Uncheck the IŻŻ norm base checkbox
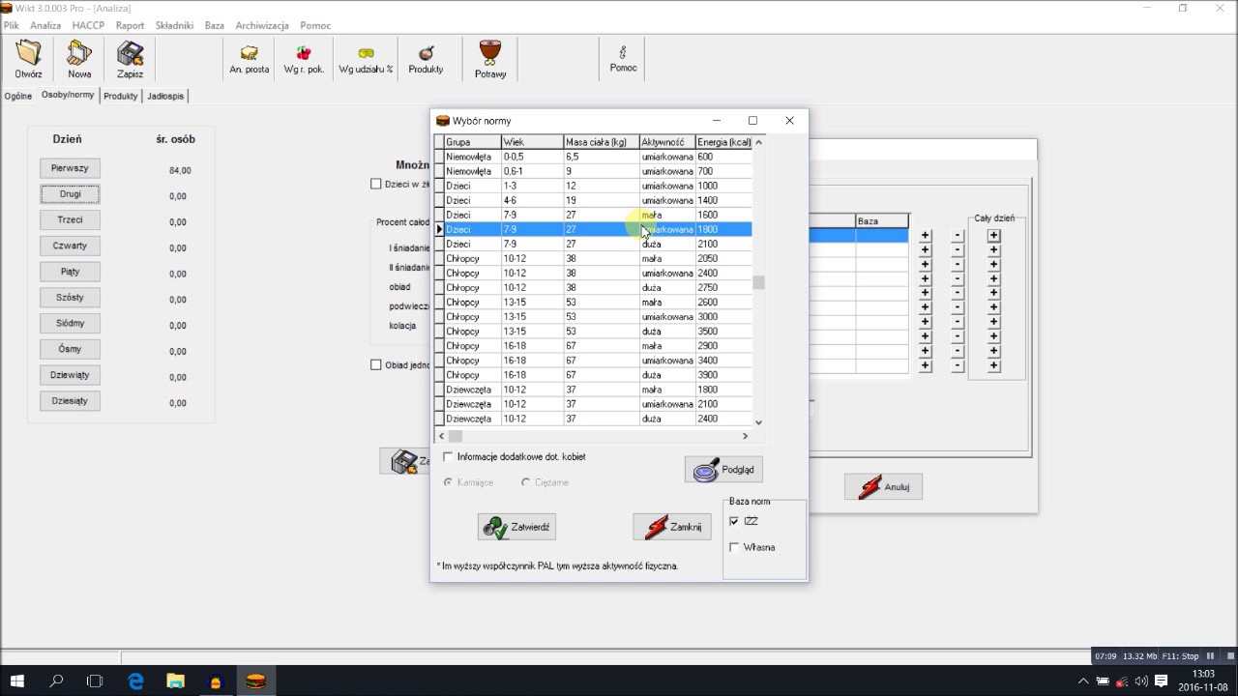Image resolution: width=1238 pixels, height=696 pixels. click(734, 521)
